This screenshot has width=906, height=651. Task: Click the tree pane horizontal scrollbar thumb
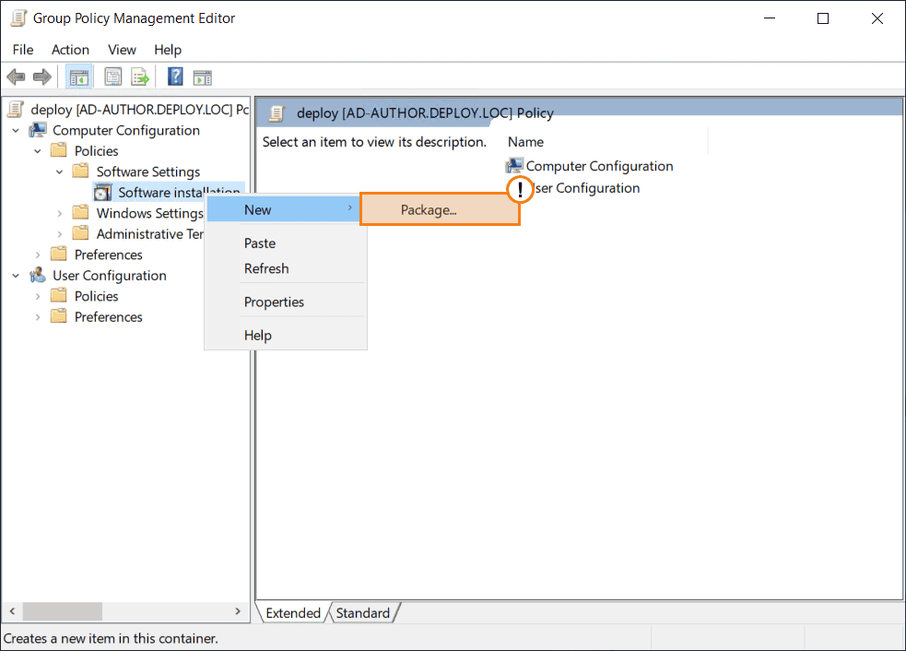click(x=63, y=611)
